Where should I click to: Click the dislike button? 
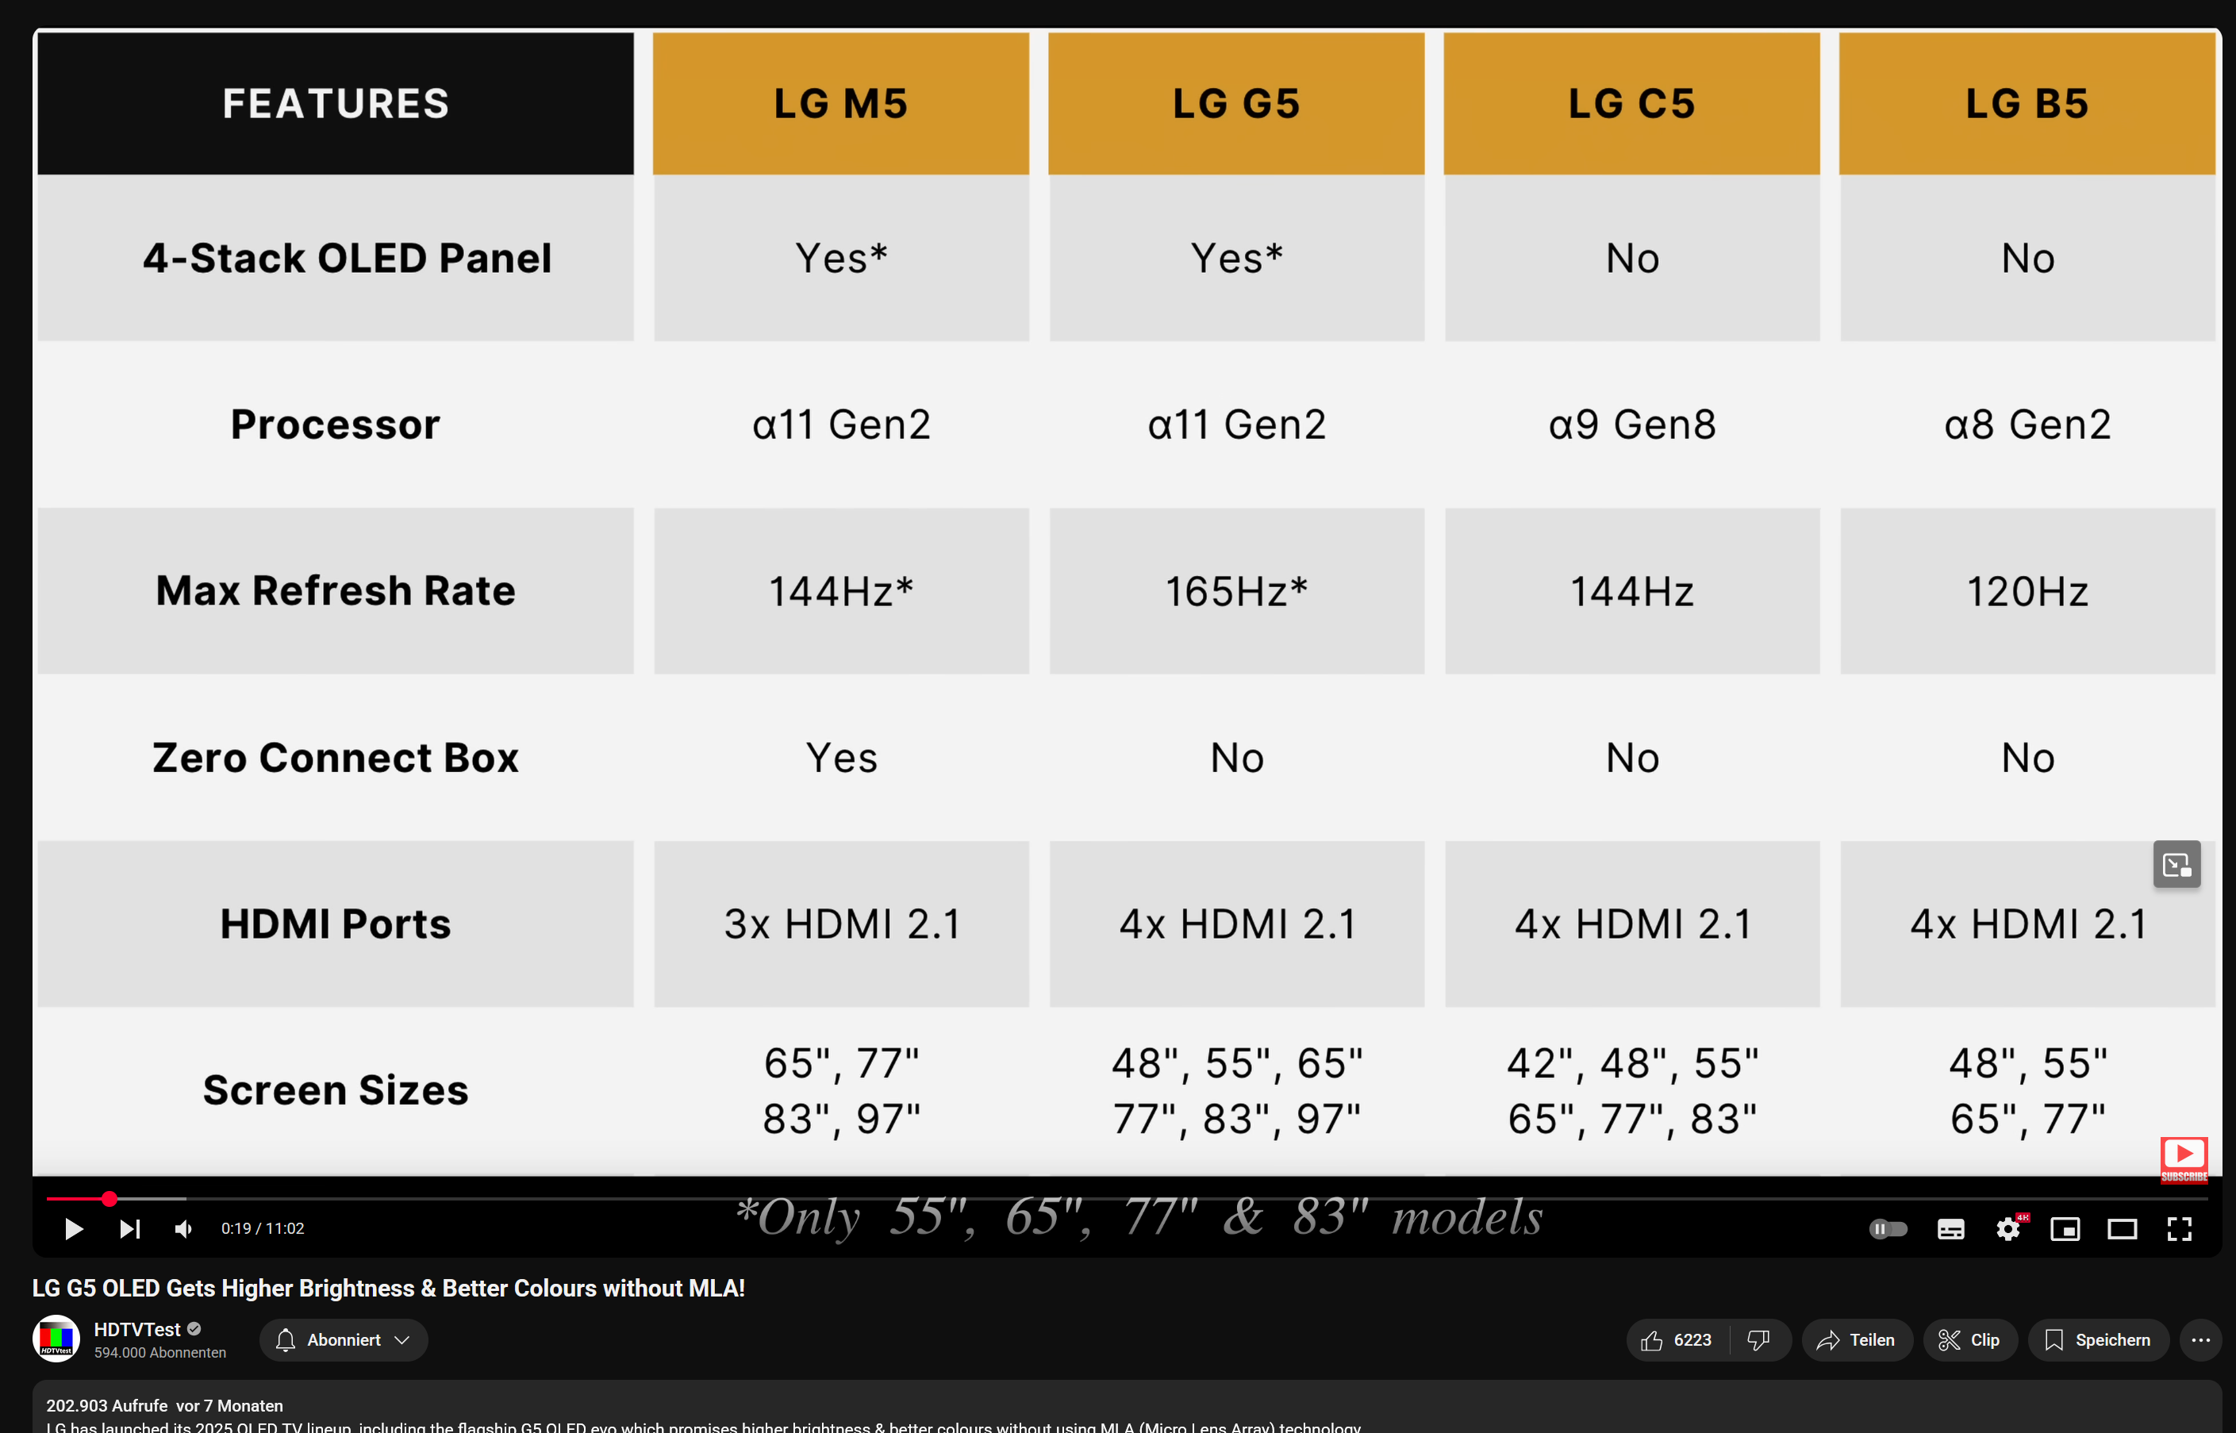click(1758, 1340)
